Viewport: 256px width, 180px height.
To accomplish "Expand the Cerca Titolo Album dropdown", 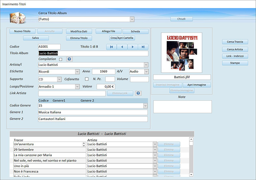I will (x=132, y=20).
